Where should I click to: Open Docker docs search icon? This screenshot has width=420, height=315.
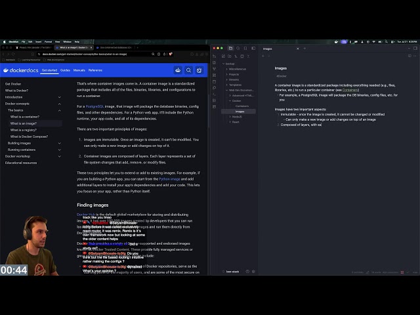click(x=188, y=70)
